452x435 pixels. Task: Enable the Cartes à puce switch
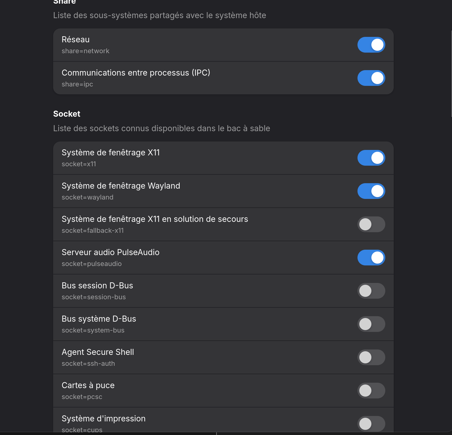click(x=371, y=391)
